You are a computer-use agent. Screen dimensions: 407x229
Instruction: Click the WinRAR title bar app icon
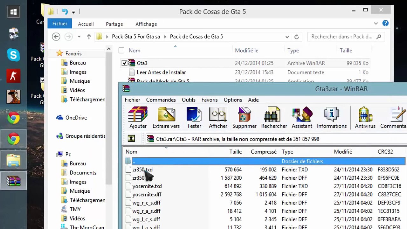point(126,89)
